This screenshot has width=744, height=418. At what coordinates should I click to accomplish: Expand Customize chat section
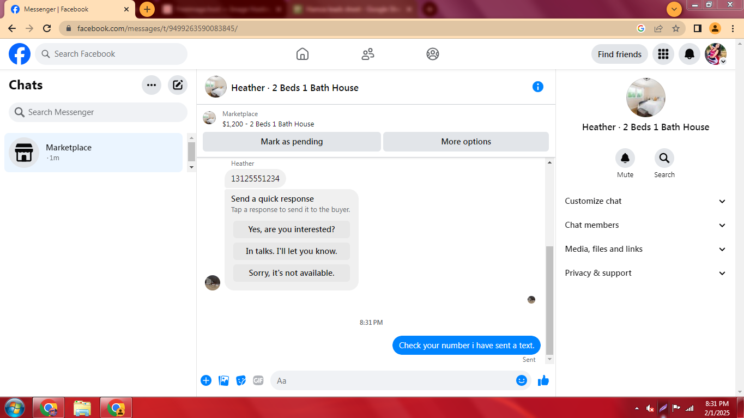click(x=645, y=201)
